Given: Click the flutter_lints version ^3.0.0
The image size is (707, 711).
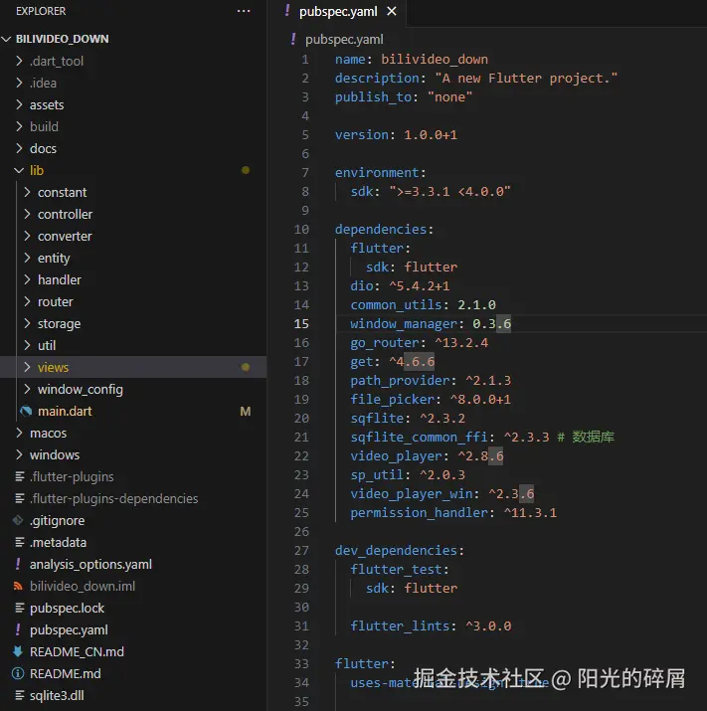Looking at the screenshot, I should point(488,626).
